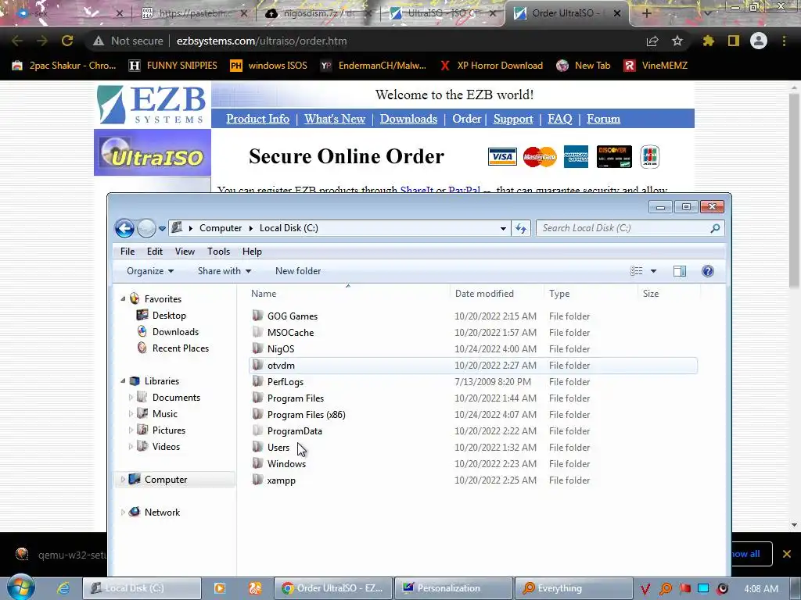Refresh the Local Disk (C:) folder view

coord(520,228)
